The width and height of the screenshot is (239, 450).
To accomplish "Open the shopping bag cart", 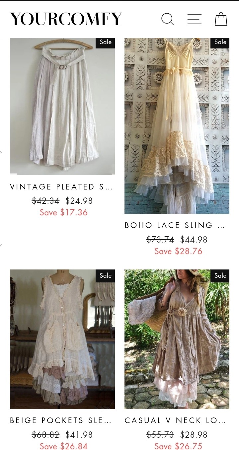I will [x=221, y=19].
